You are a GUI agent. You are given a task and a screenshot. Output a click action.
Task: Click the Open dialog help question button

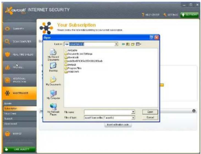(x=152, y=37)
